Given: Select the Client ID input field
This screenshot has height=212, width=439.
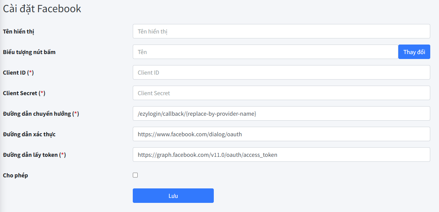Looking at the screenshot, I should click(x=282, y=73).
